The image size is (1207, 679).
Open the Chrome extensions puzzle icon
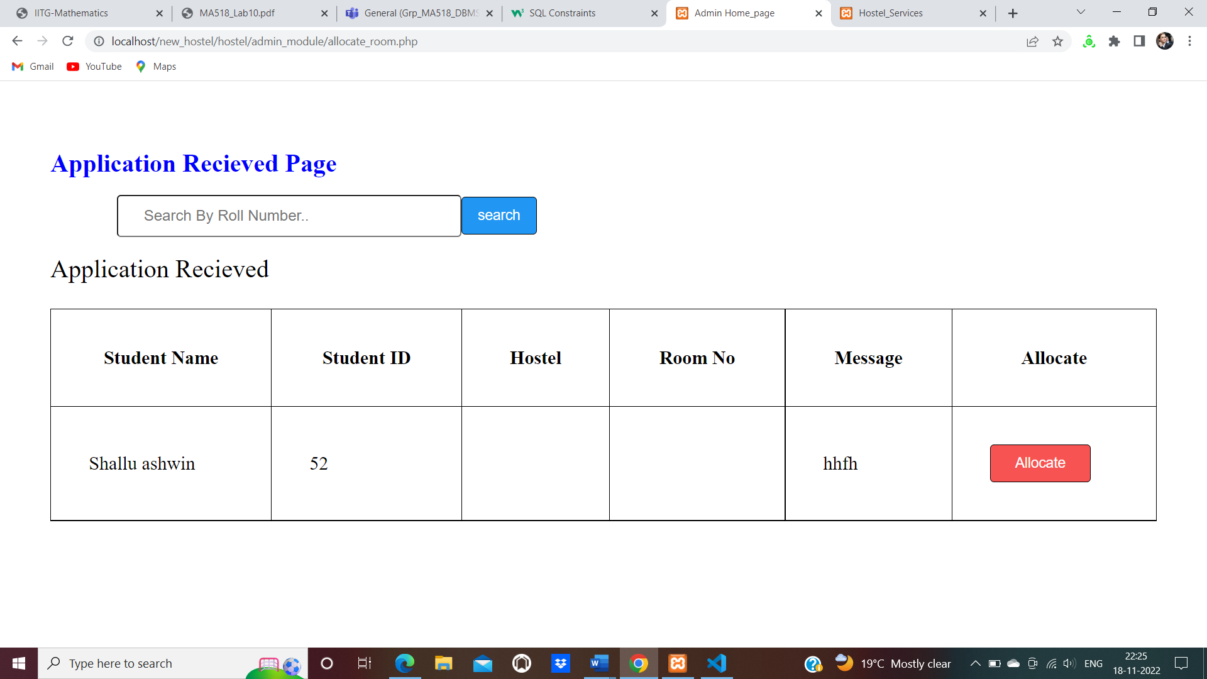(1115, 41)
